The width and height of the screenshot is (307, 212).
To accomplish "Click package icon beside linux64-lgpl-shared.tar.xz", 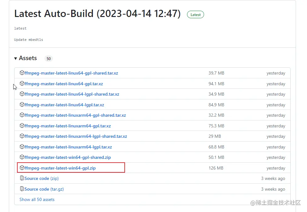I will point(22,94).
